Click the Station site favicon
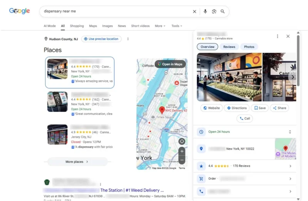The height and width of the screenshot is (201, 308). tap(47, 182)
